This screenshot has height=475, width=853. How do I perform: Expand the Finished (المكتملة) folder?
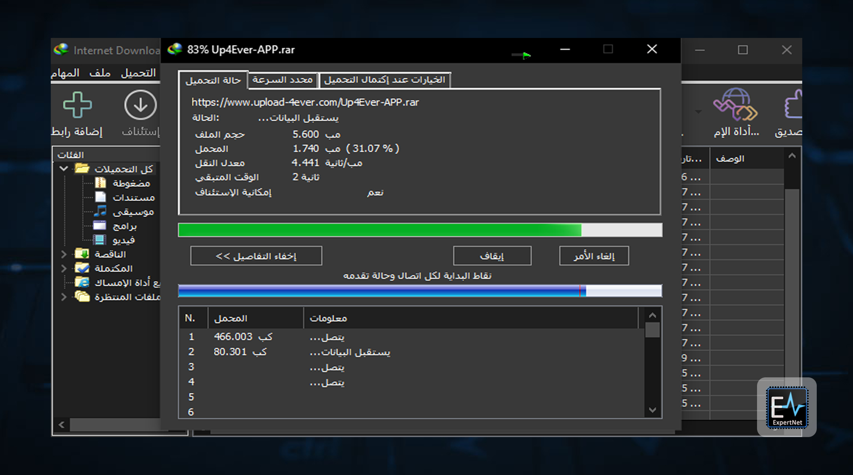(x=64, y=269)
